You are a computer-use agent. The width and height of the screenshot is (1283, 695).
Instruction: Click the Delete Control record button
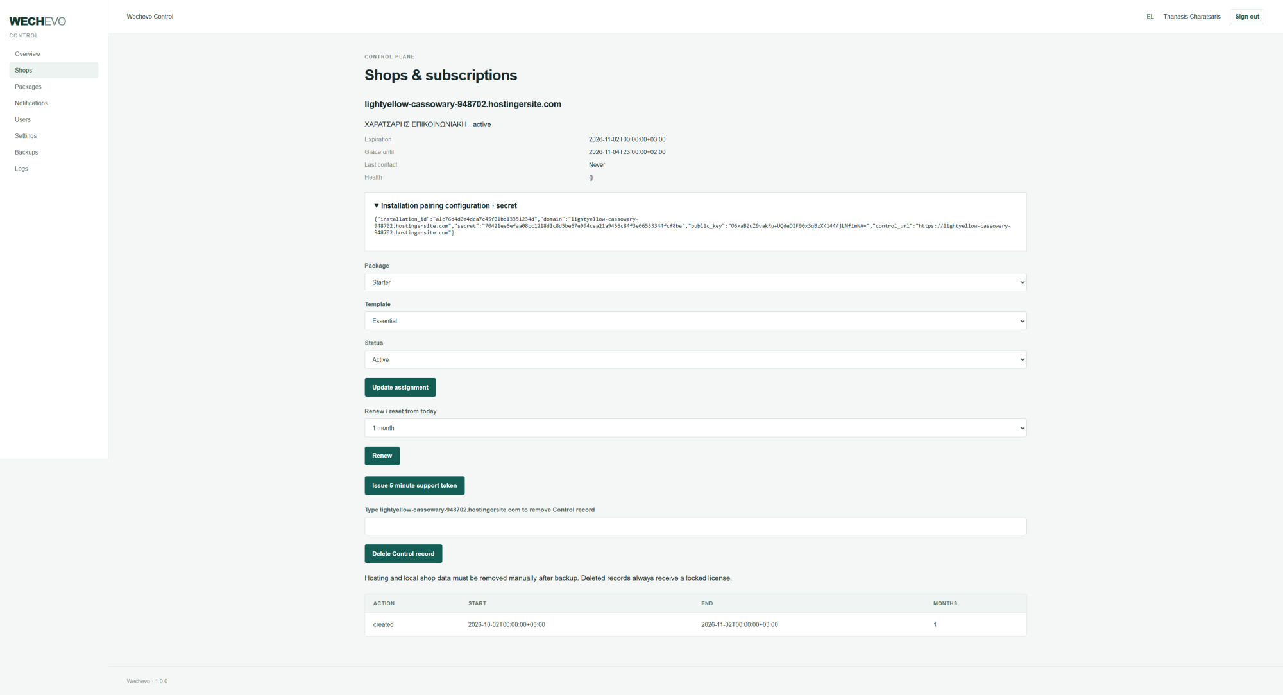coord(404,554)
